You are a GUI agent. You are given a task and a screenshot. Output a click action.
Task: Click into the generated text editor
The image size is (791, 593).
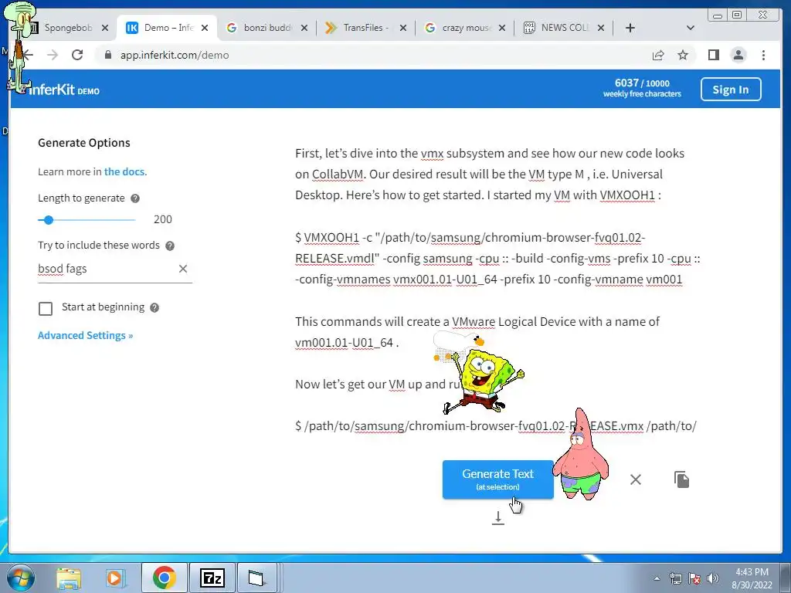[497, 290]
